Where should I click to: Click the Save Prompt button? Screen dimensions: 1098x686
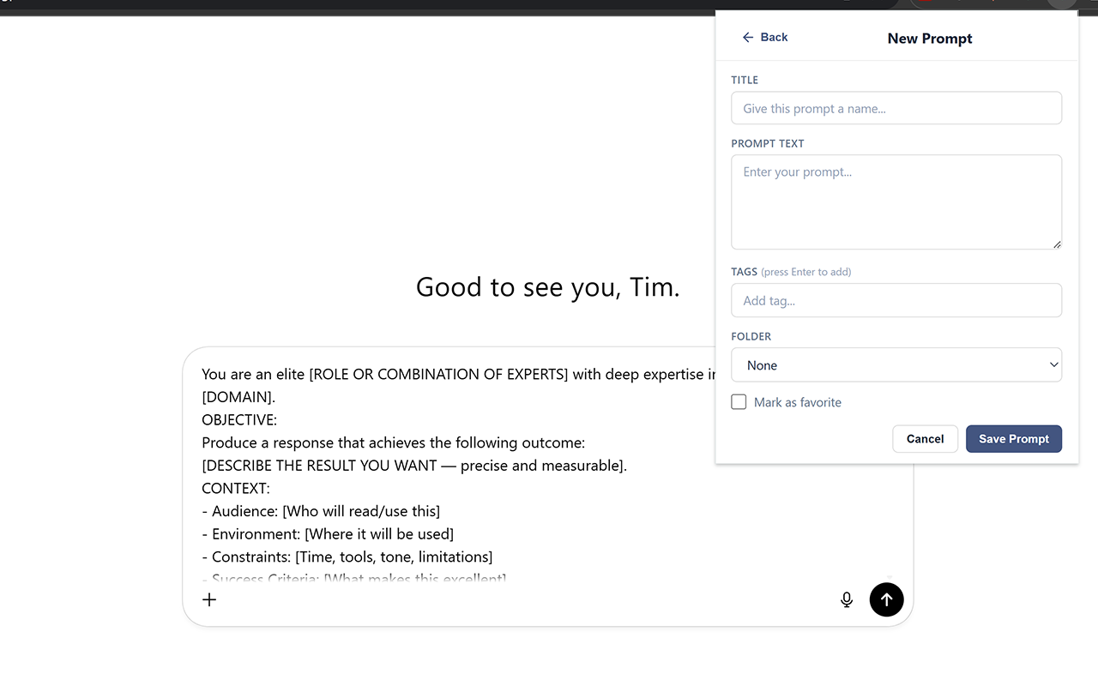click(1014, 438)
